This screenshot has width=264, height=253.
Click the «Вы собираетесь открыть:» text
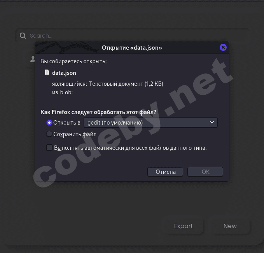[x=73, y=61]
